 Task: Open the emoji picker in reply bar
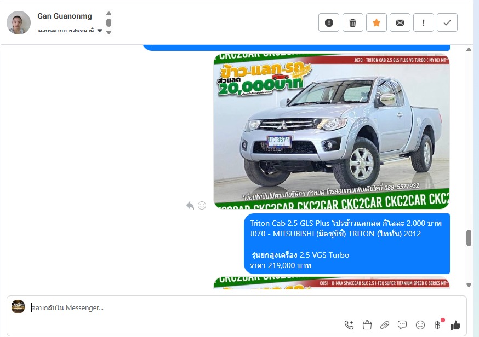[x=420, y=325]
